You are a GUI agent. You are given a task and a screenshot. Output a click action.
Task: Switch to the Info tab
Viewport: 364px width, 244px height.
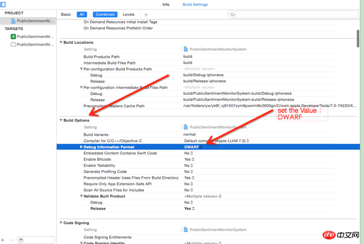pos(166,5)
